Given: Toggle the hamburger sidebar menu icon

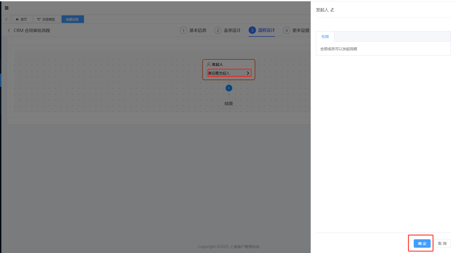Looking at the screenshot, I should (7, 8).
